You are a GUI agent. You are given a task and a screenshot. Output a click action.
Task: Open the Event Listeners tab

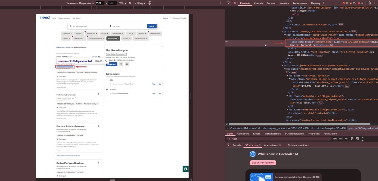273,134
